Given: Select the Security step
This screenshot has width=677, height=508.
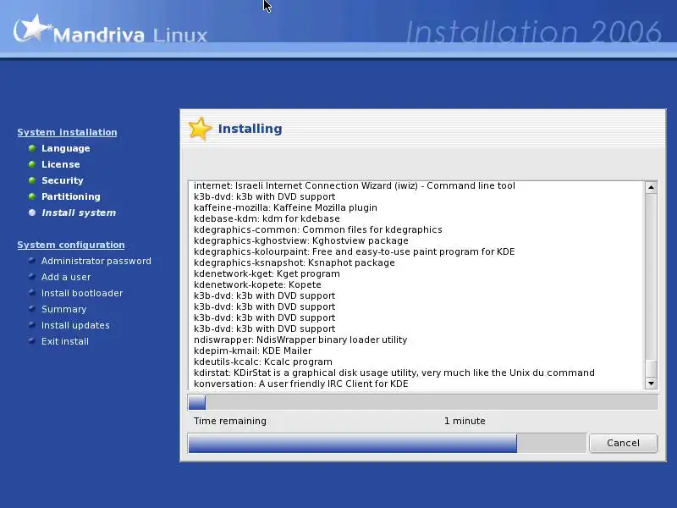Looking at the screenshot, I should 62,180.
